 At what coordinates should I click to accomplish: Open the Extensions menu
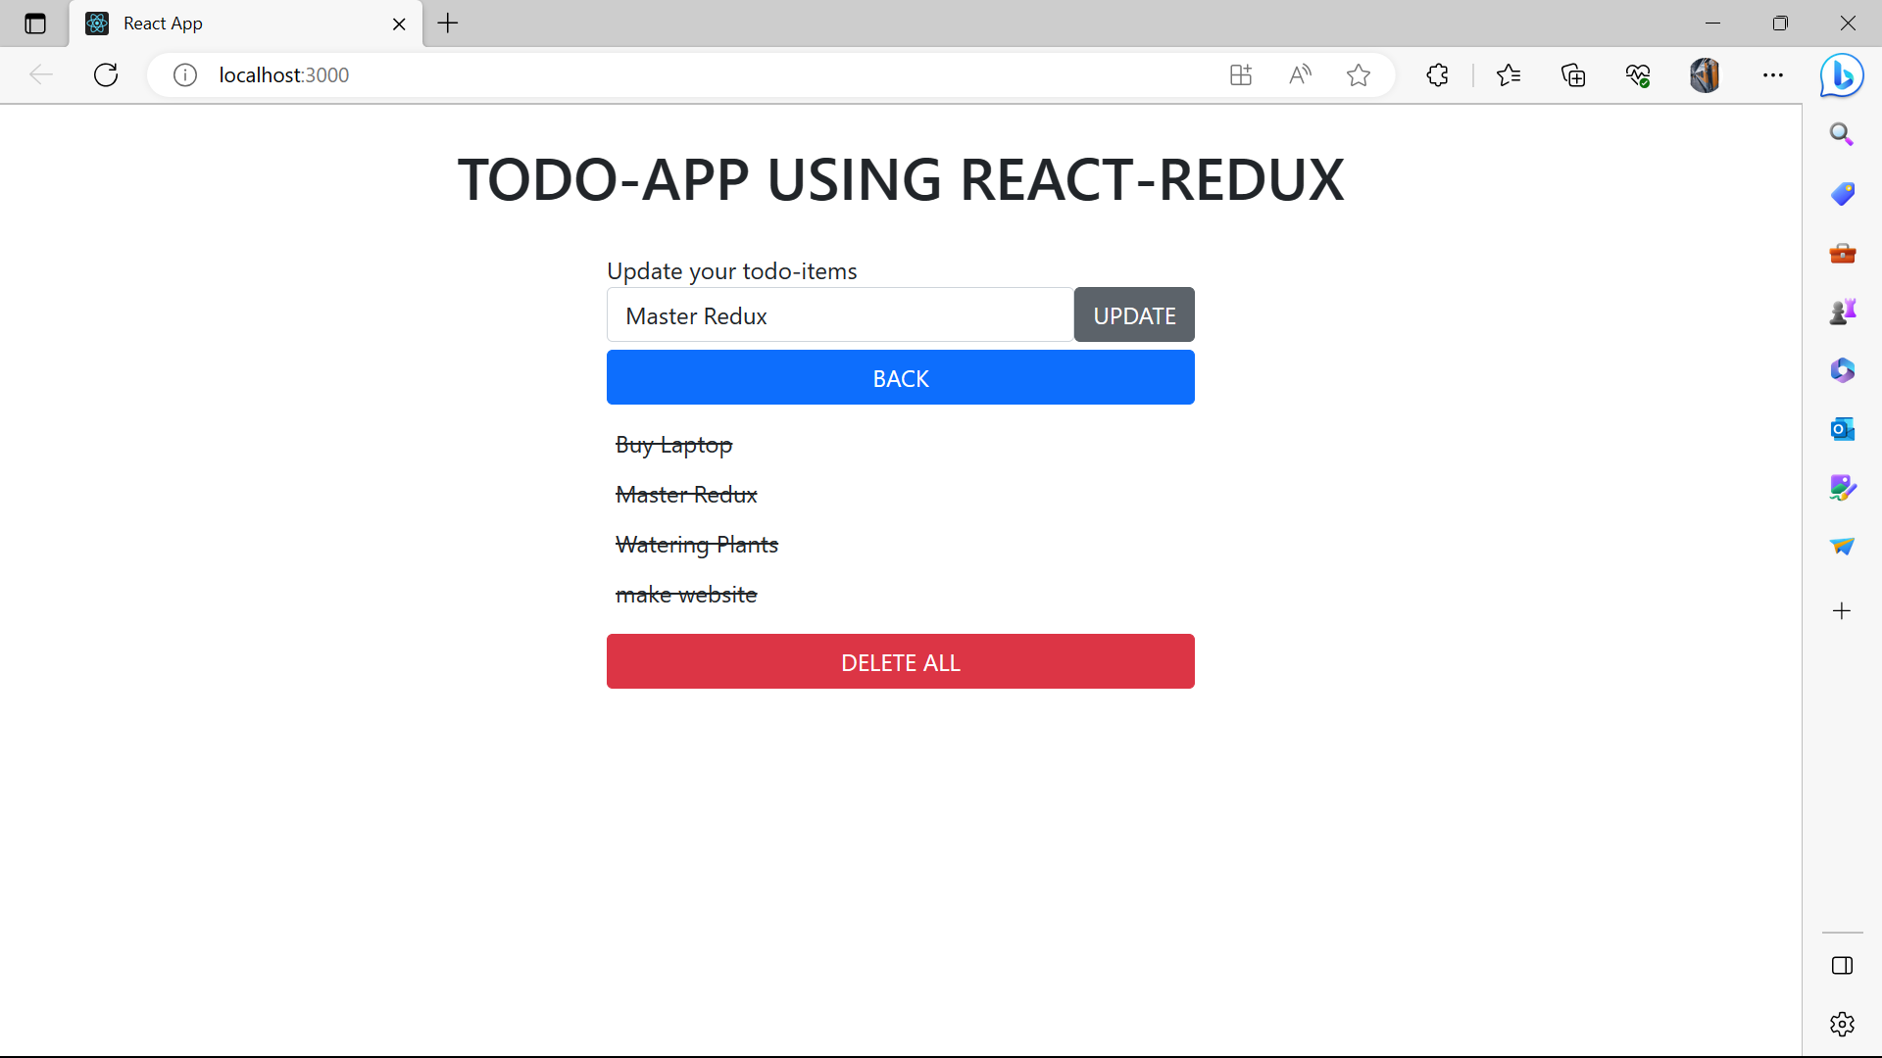point(1437,74)
